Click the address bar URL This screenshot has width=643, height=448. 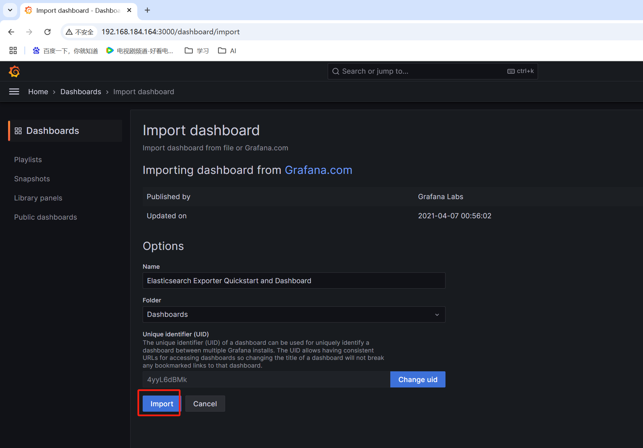(171, 32)
